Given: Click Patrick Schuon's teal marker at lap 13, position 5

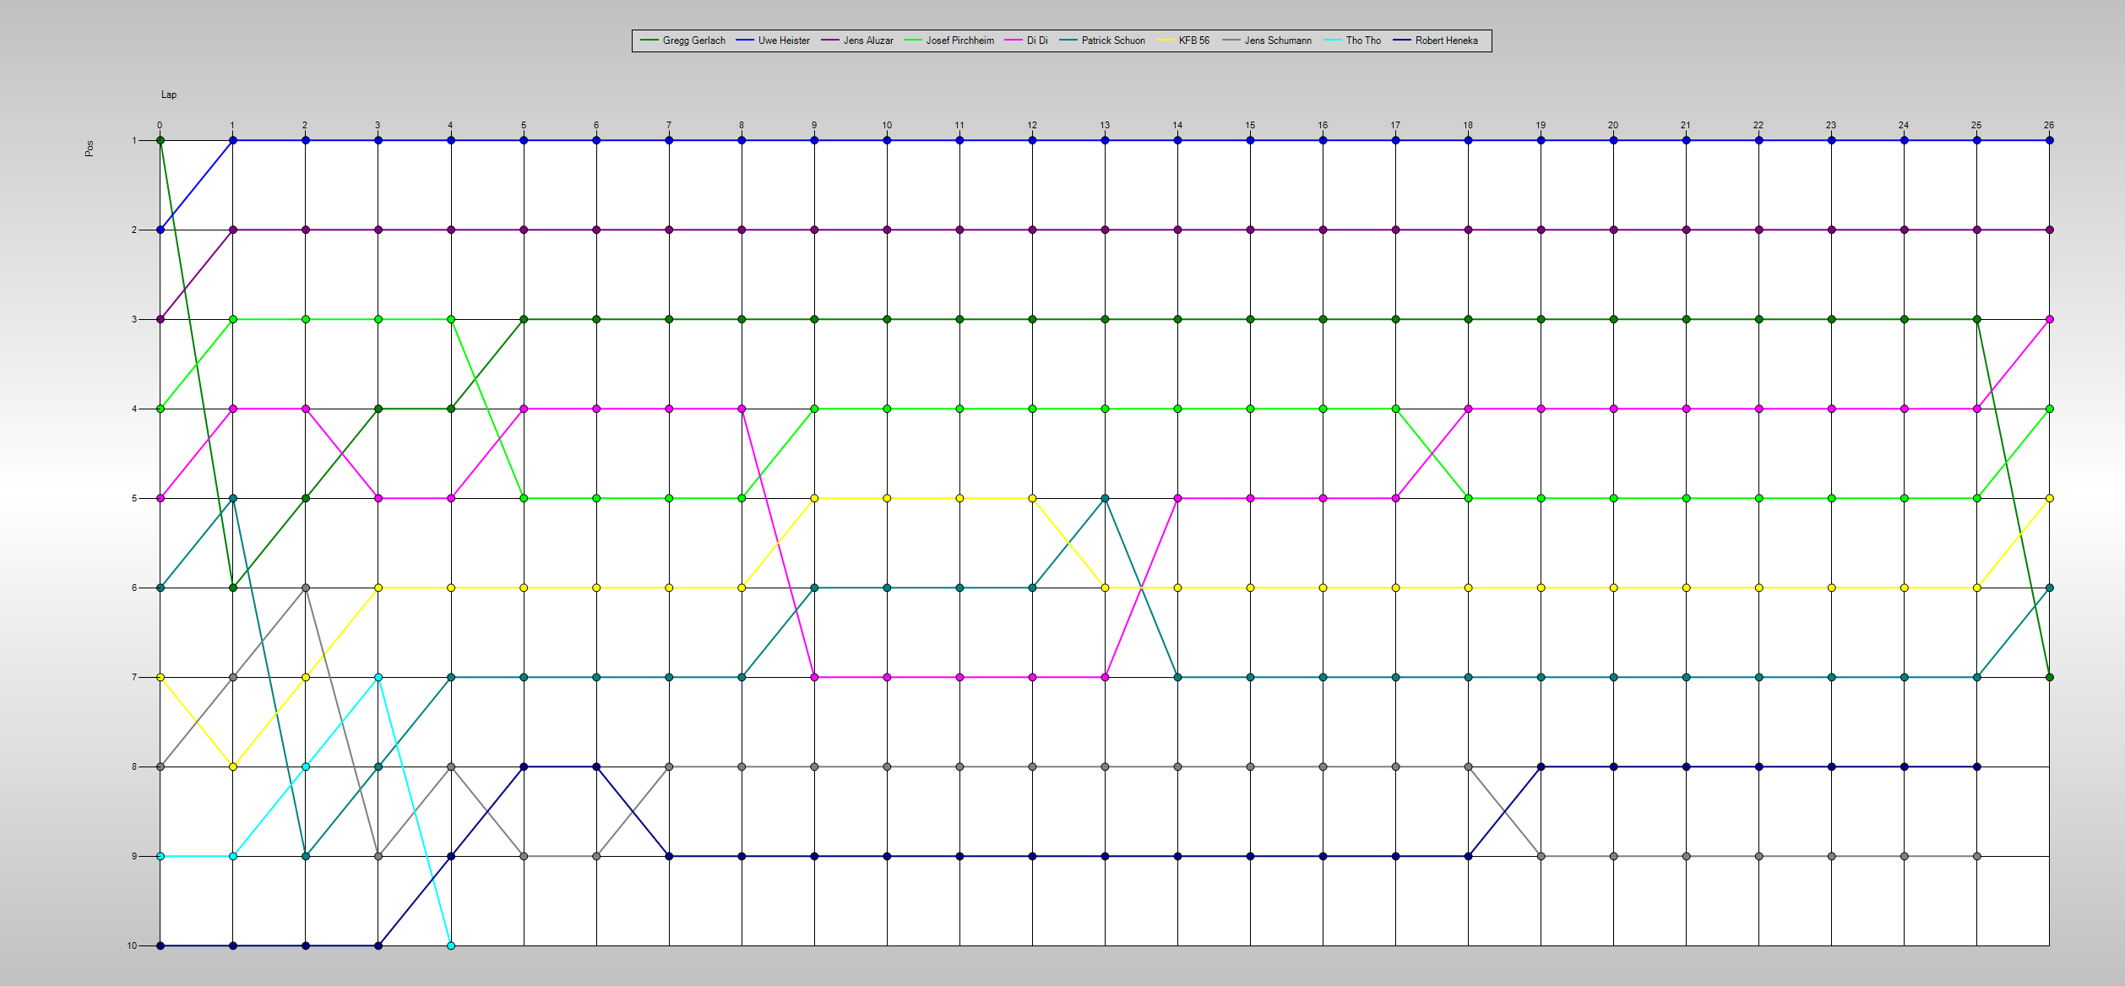Looking at the screenshot, I should pos(1105,498).
